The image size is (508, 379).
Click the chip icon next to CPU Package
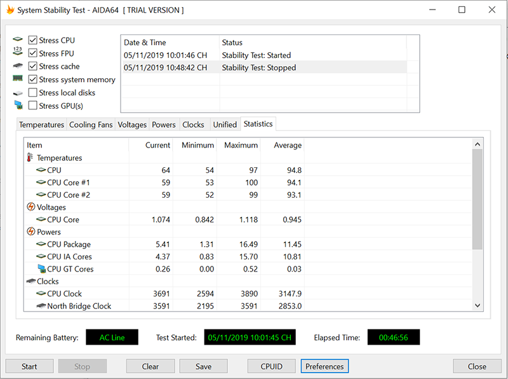pos(41,244)
